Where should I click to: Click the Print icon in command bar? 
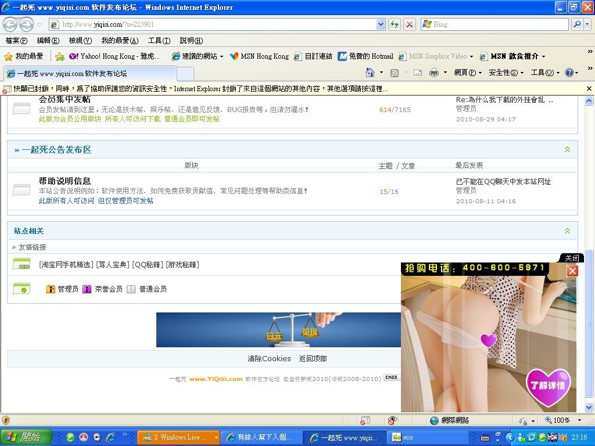click(x=433, y=73)
